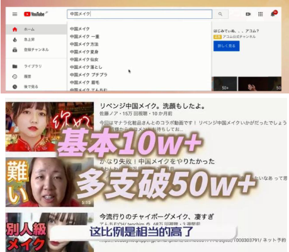The width and height of the screenshot is (289, 252).
Task: Click the subscriptions icon in sidebar
Action: click(x=14, y=50)
